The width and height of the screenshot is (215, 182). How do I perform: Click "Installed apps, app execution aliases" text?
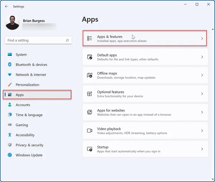(122, 41)
